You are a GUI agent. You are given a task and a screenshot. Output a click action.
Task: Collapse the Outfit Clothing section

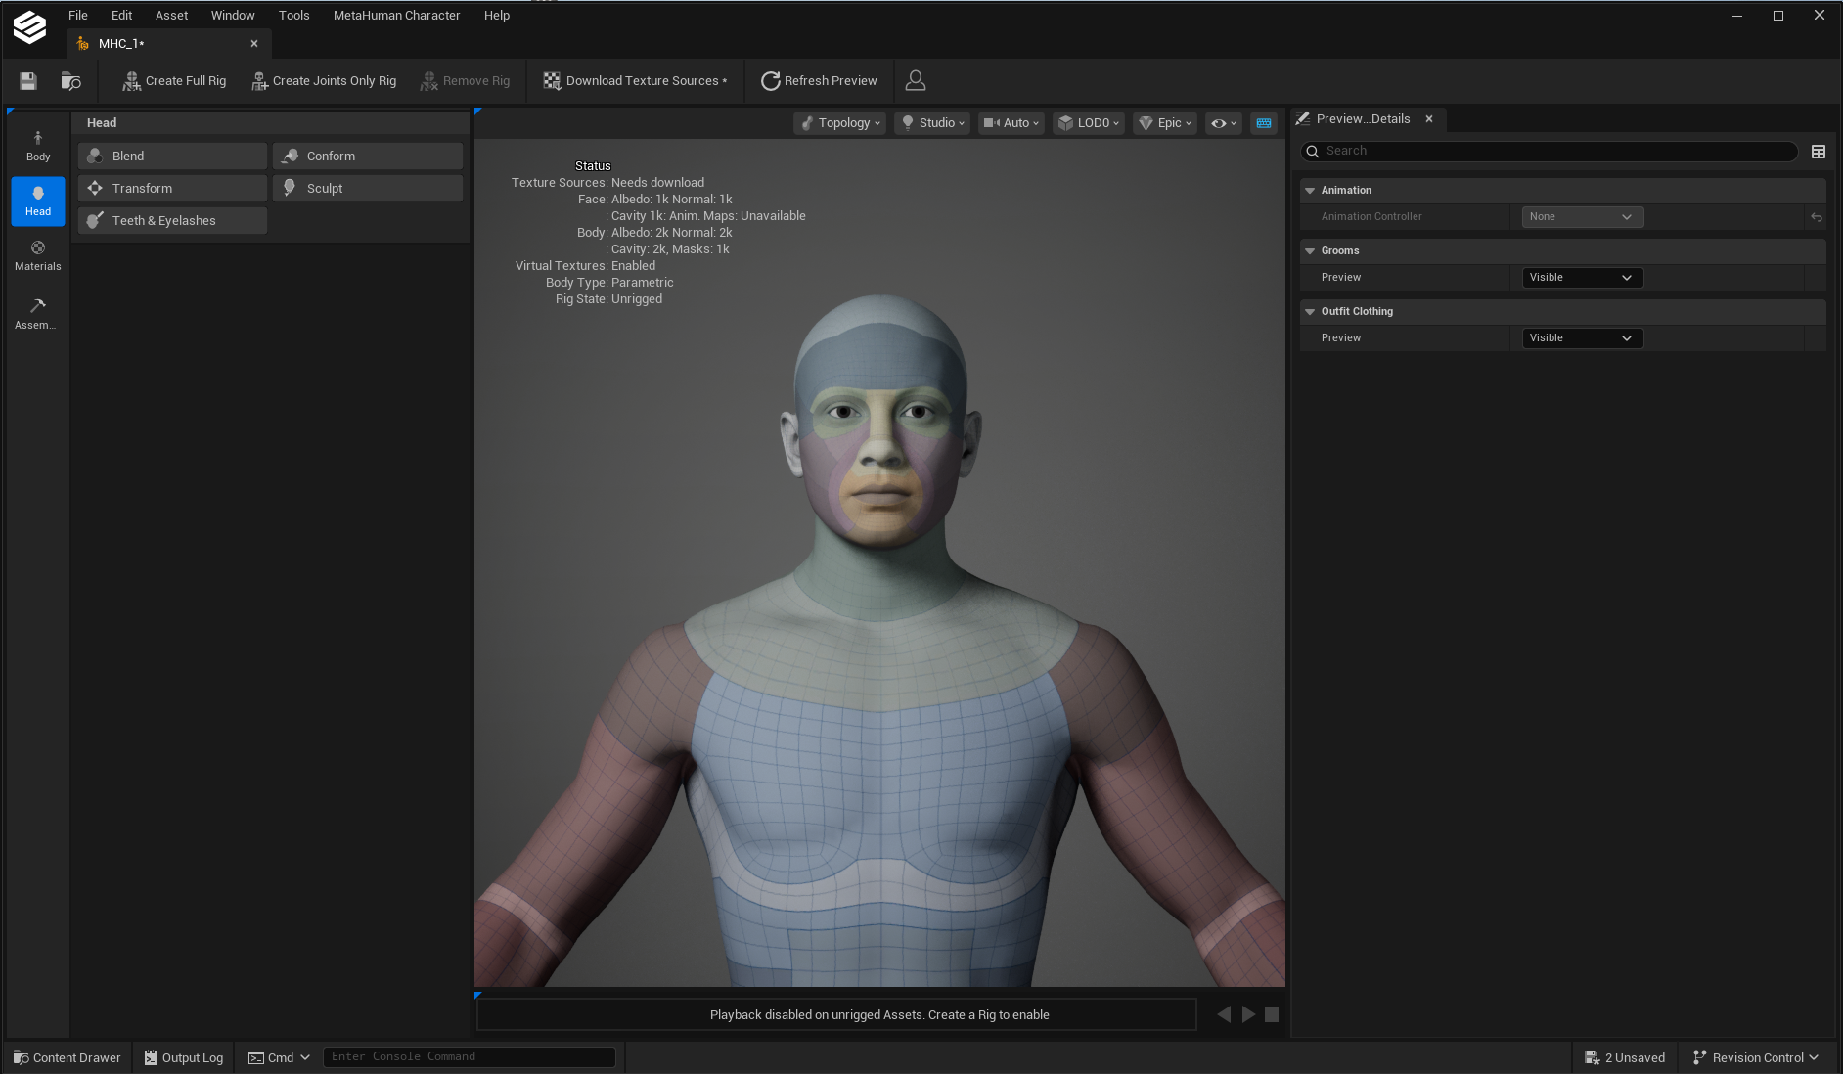(x=1310, y=312)
